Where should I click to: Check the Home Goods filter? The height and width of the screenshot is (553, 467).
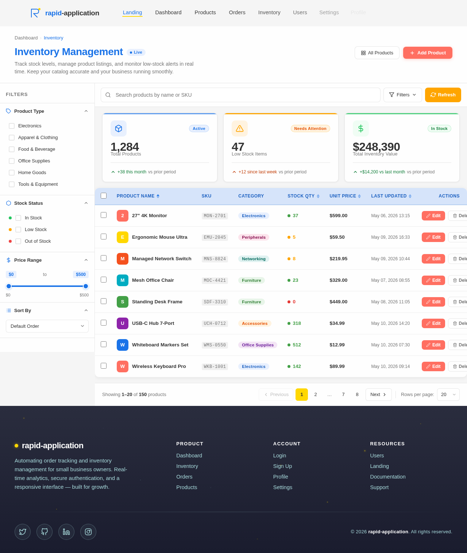click(x=12, y=173)
